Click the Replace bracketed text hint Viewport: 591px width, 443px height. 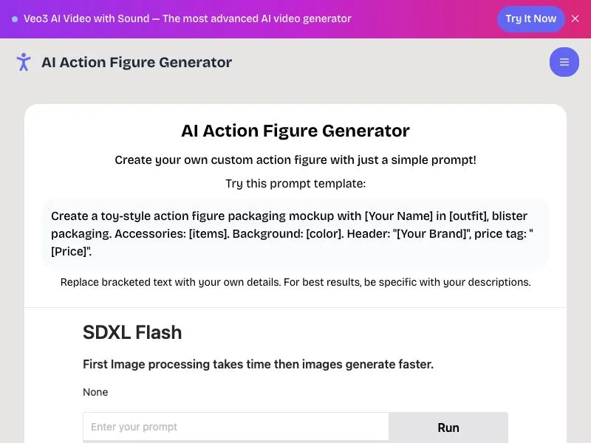pos(295,282)
